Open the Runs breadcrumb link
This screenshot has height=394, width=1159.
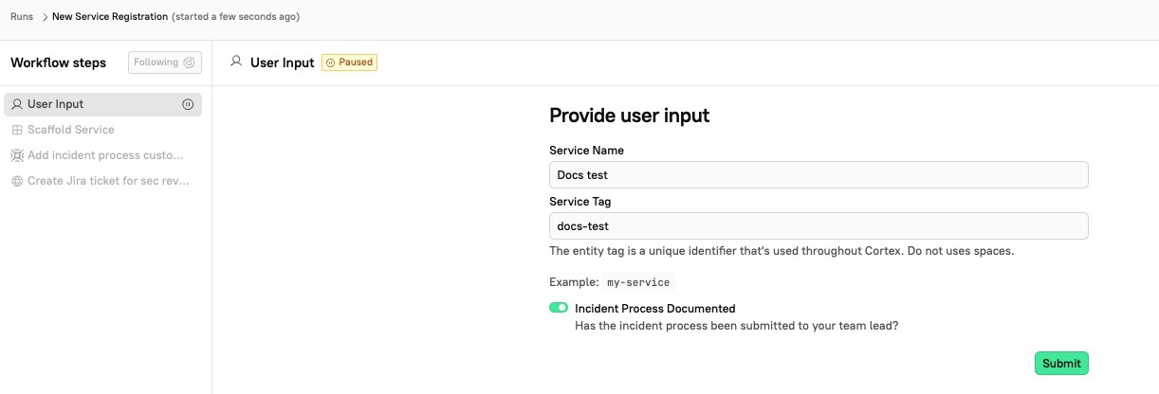[21, 17]
